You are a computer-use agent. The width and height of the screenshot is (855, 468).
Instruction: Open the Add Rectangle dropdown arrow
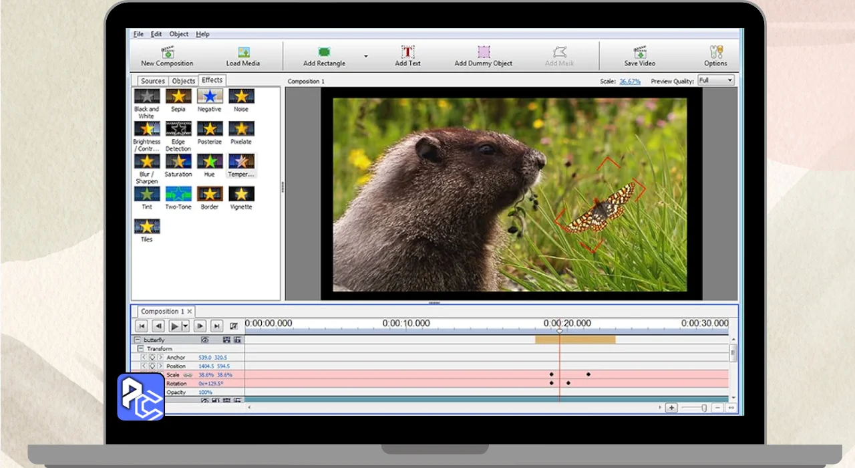(x=365, y=56)
